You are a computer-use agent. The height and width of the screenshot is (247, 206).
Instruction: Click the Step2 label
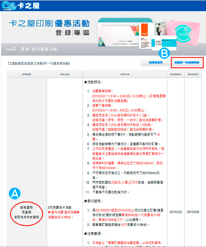(10, 49)
